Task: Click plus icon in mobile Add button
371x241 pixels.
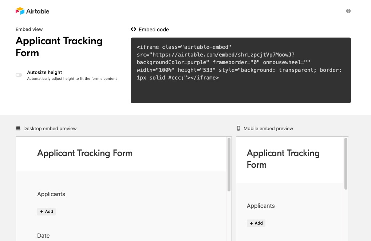Action: [251, 223]
